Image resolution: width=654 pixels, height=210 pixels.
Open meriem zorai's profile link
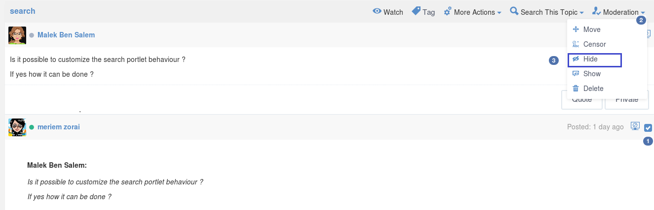(59, 127)
